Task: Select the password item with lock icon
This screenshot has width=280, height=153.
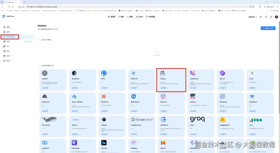Action: (x=17, y=32)
